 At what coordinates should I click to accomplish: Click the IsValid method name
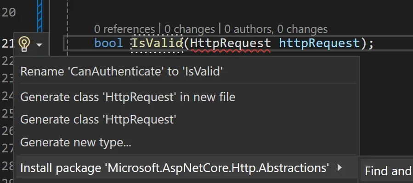[157, 43]
